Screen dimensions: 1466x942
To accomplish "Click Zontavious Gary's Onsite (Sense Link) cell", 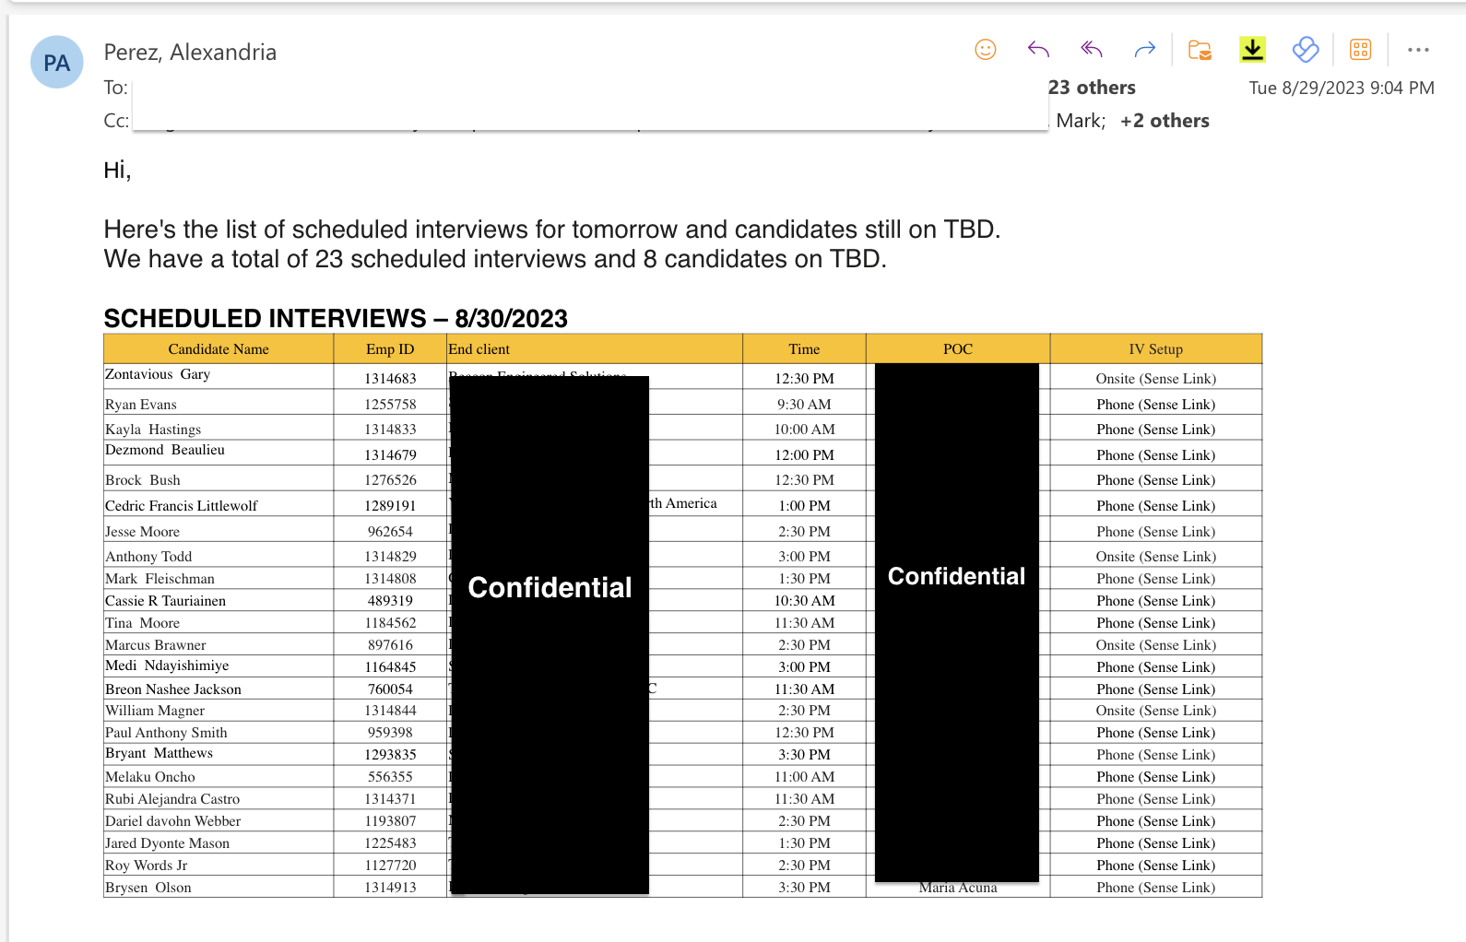I will [1155, 379].
